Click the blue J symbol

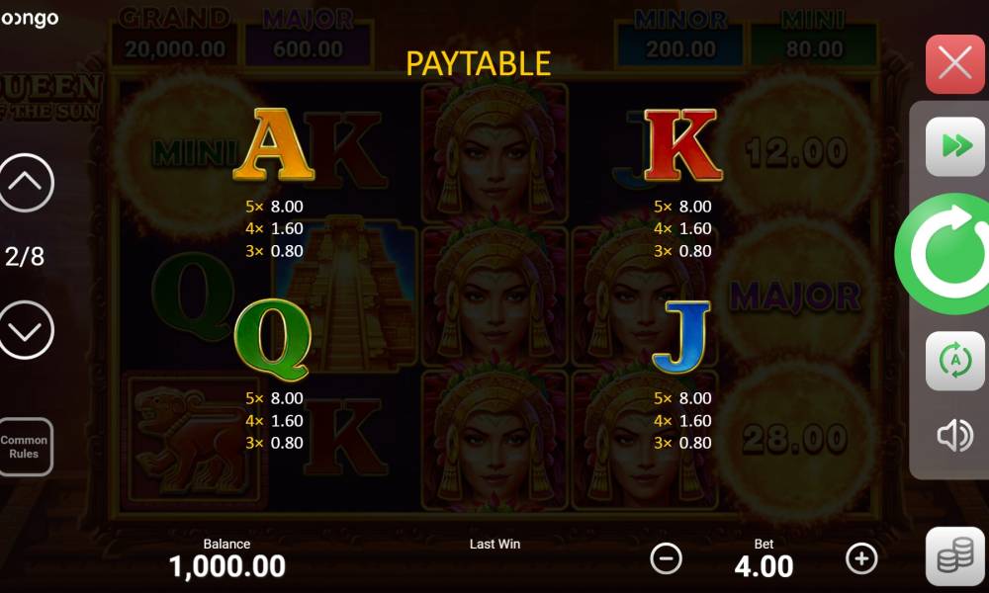click(681, 338)
